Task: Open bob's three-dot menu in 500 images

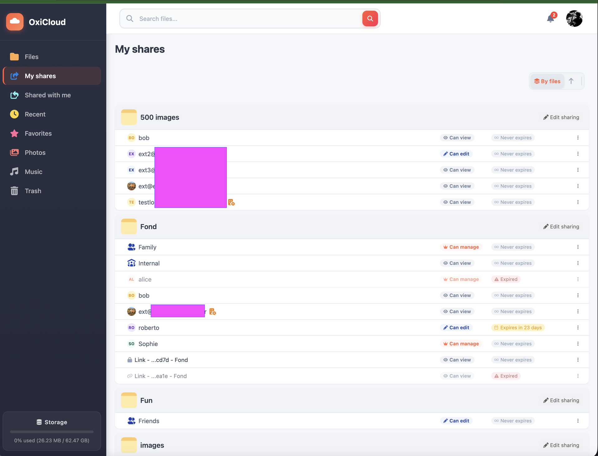Action: pos(578,138)
